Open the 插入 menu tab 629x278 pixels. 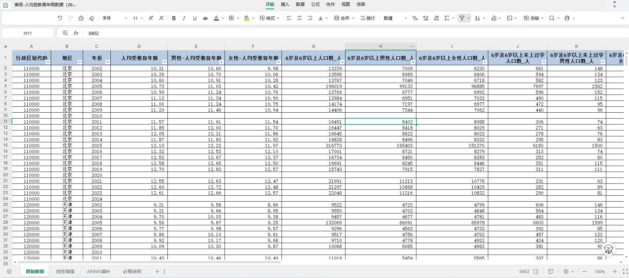click(x=285, y=4)
